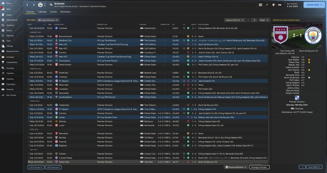Click the Tottenham opposition name
Image resolution: width=327 pixels, height=173 pixels.
pyautogui.click(x=64, y=105)
